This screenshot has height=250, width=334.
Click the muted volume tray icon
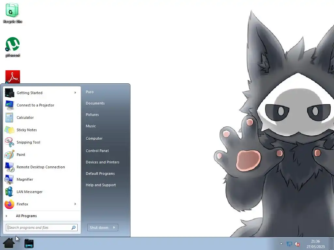pos(297,244)
